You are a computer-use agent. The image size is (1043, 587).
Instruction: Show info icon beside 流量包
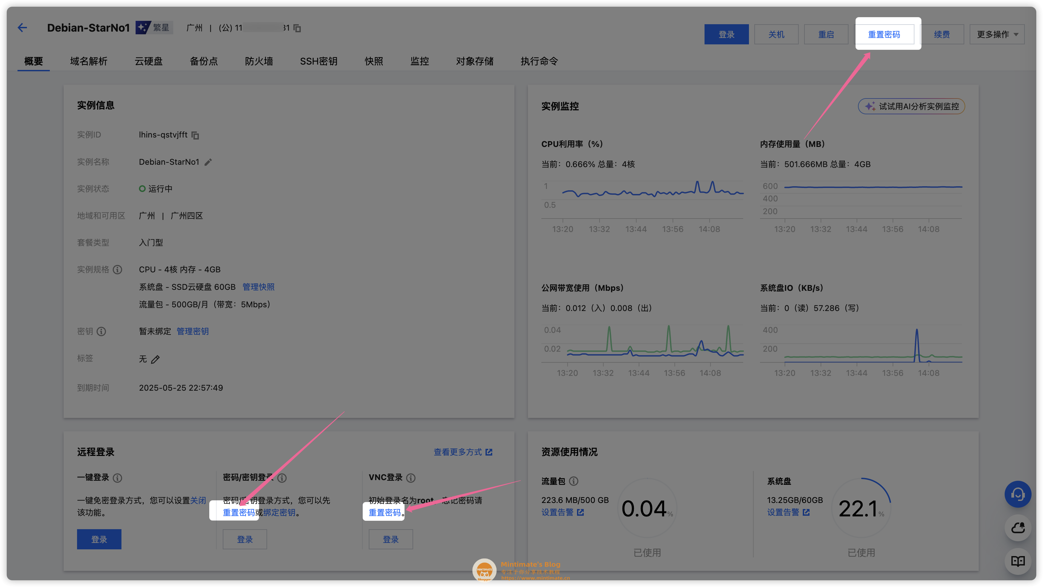[x=574, y=481]
